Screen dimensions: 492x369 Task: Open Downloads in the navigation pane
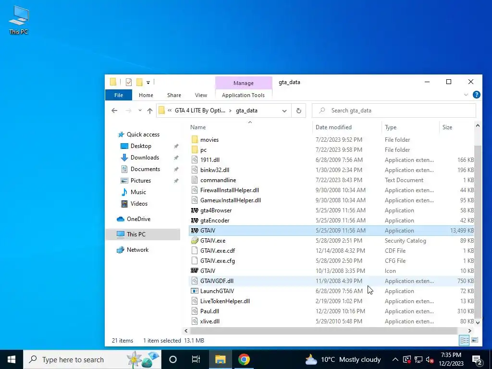tap(145, 158)
